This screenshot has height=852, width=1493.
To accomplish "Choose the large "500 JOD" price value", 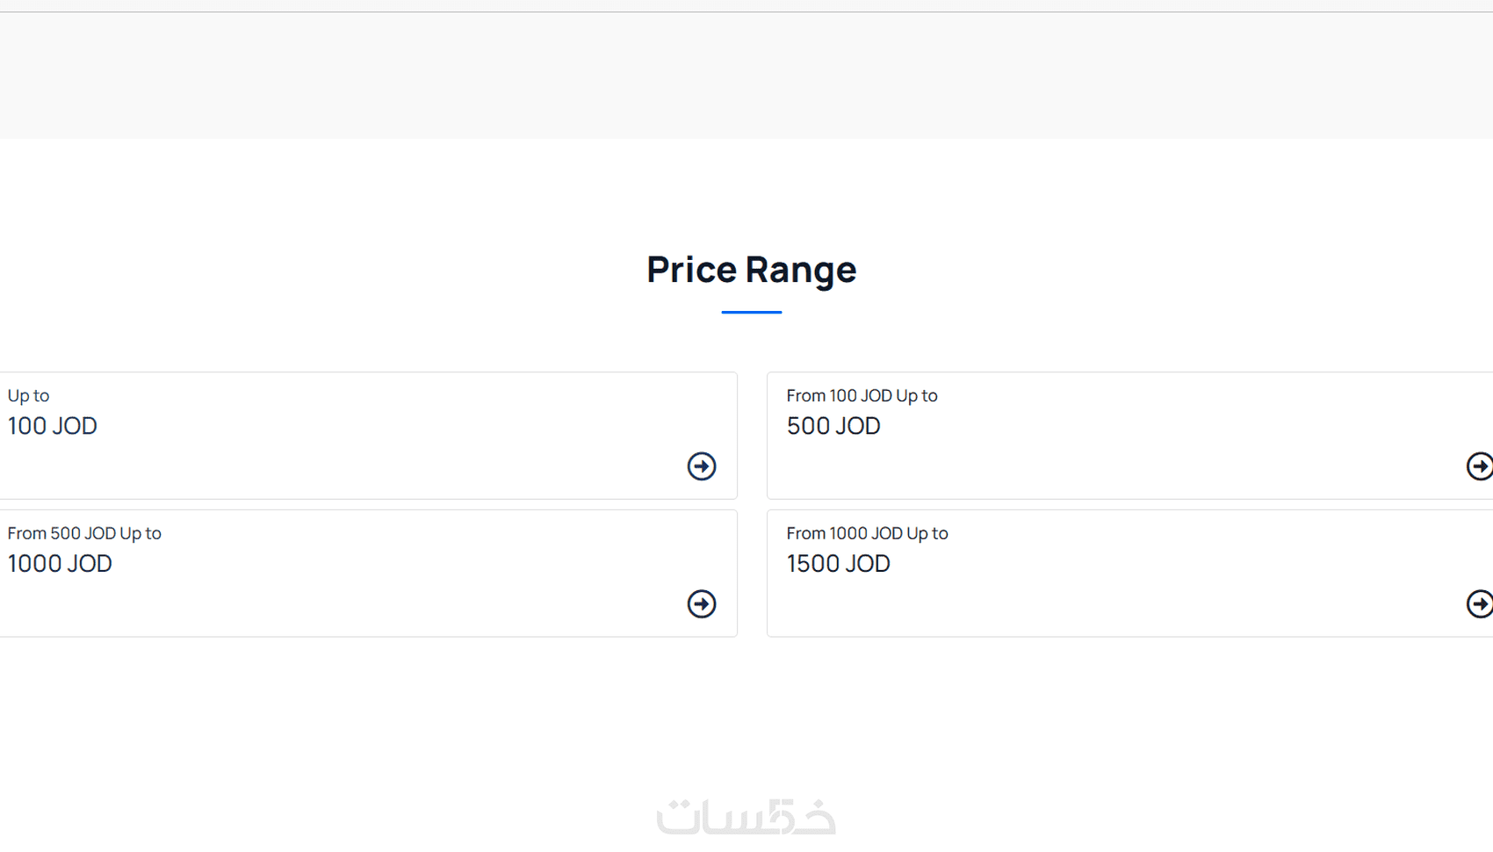I will [833, 426].
